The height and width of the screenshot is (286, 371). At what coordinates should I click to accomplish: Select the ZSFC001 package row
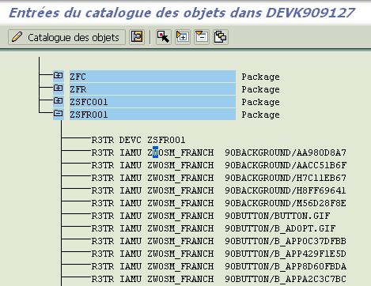click(x=153, y=102)
